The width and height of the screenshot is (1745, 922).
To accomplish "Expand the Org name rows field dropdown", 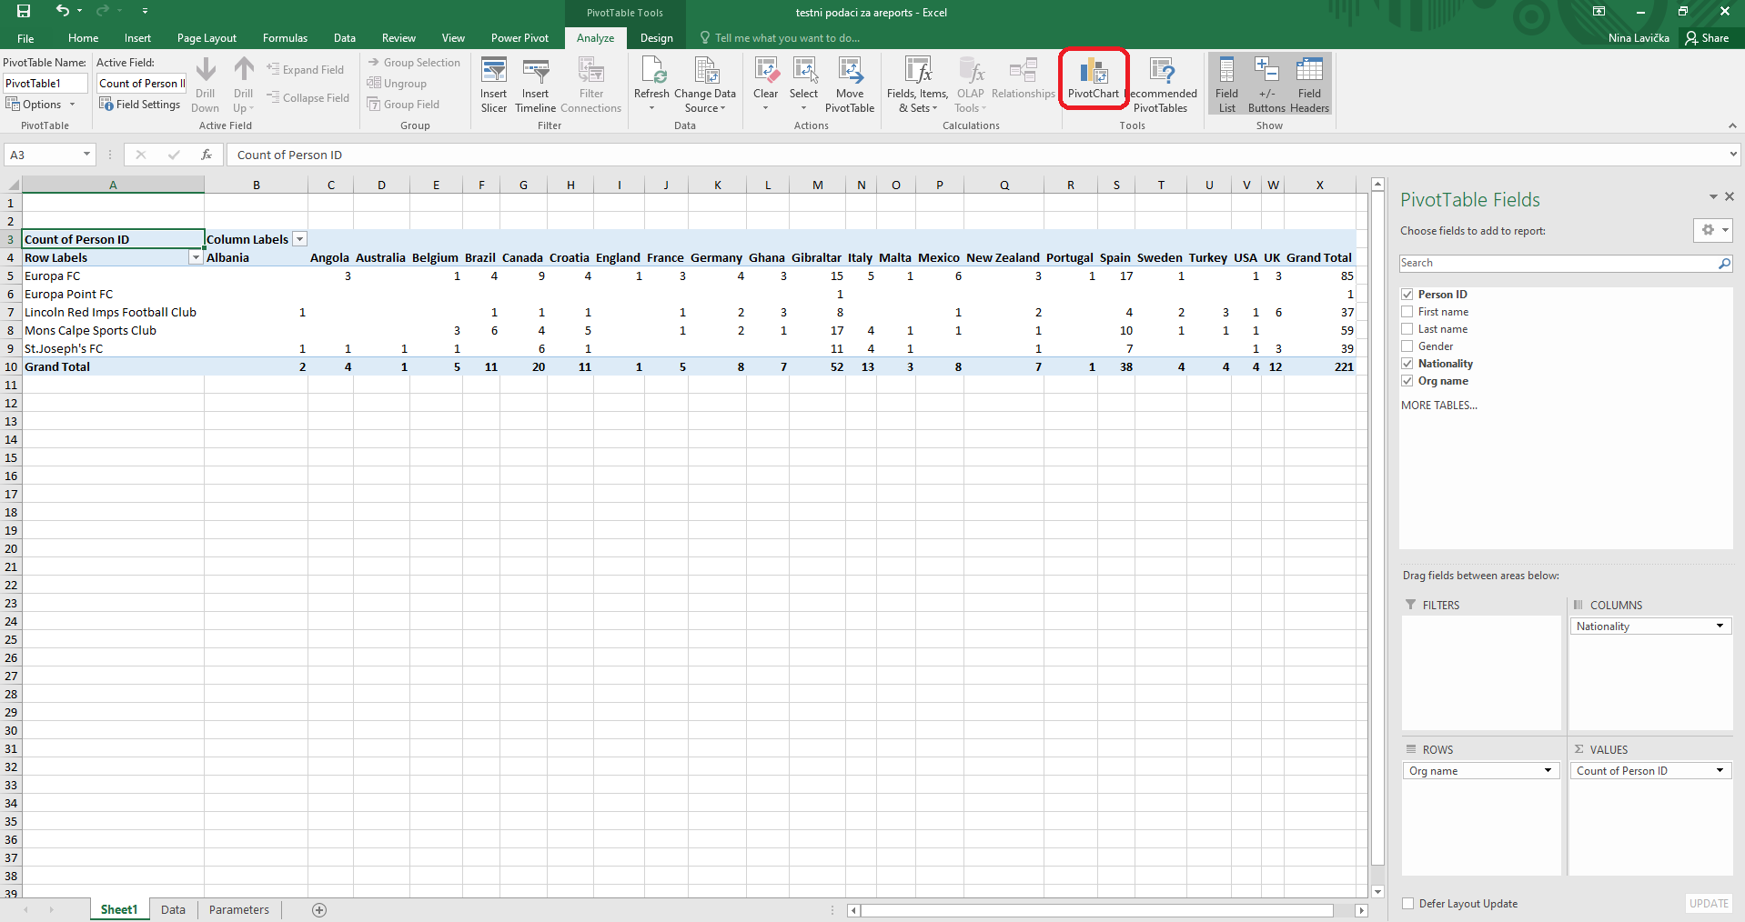I will pos(1547,771).
